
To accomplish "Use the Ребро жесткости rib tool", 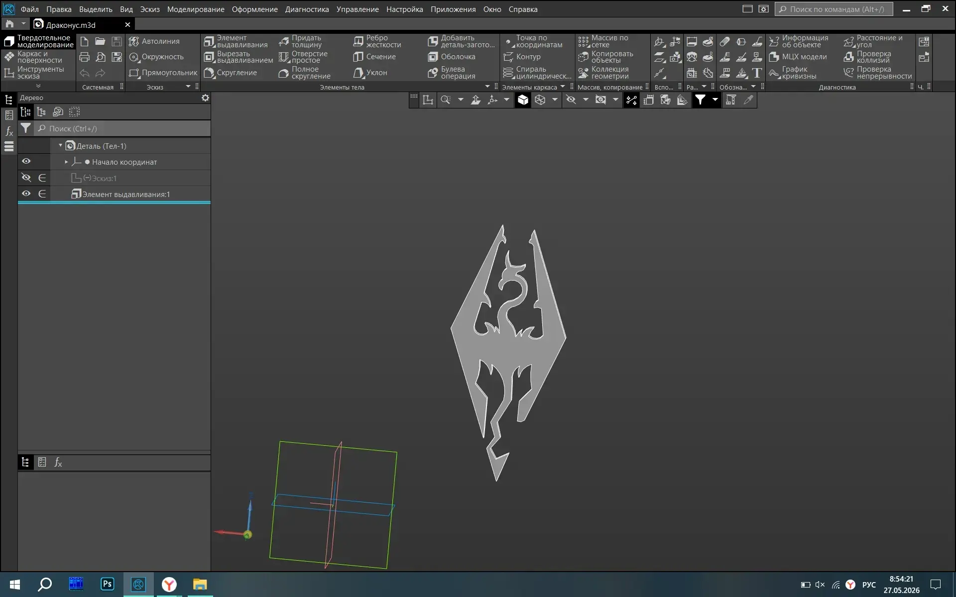I will coord(377,41).
